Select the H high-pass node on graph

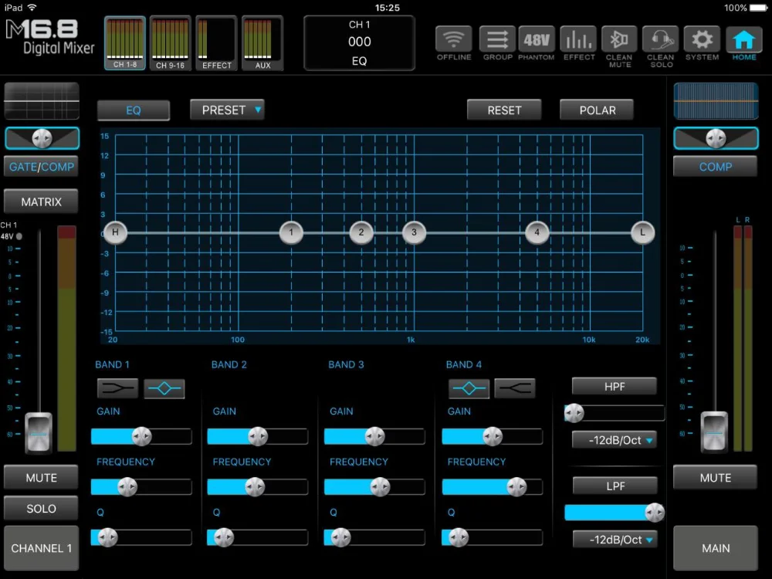115,232
